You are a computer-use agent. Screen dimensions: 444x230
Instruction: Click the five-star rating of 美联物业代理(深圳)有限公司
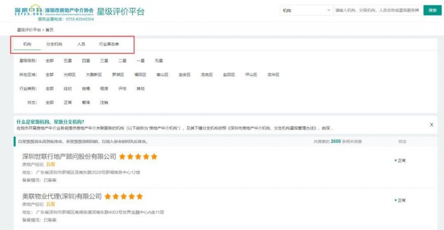pos(123,196)
